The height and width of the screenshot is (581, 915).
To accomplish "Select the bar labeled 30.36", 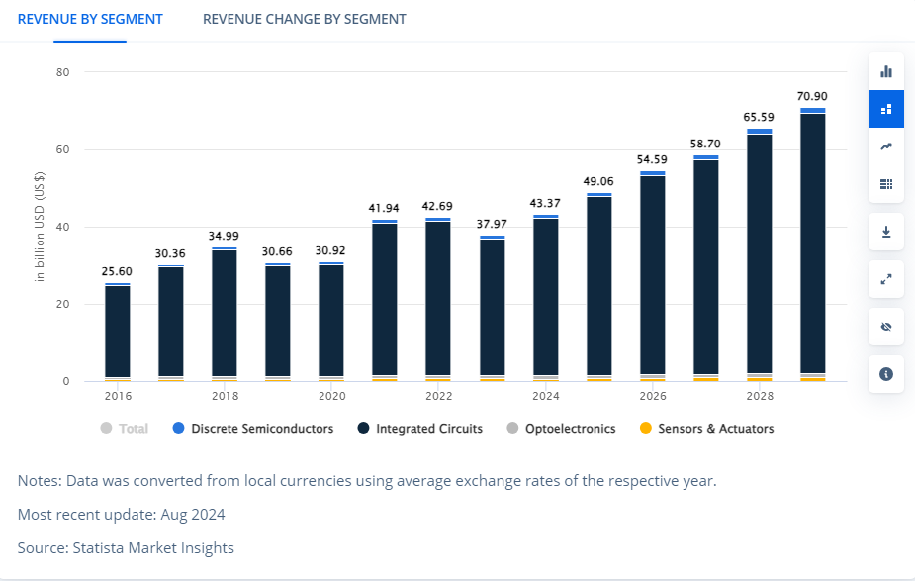I will pos(171,323).
